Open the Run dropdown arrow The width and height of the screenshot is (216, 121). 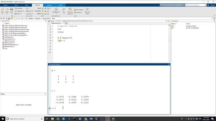click(x=64, y=14)
